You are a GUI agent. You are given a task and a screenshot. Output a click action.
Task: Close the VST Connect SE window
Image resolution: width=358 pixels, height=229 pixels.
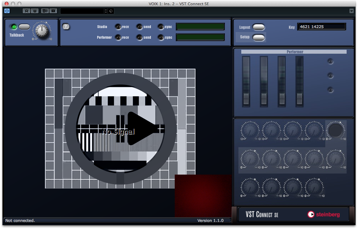(7, 4)
